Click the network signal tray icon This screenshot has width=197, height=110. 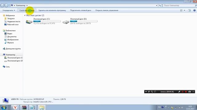tap(179, 108)
